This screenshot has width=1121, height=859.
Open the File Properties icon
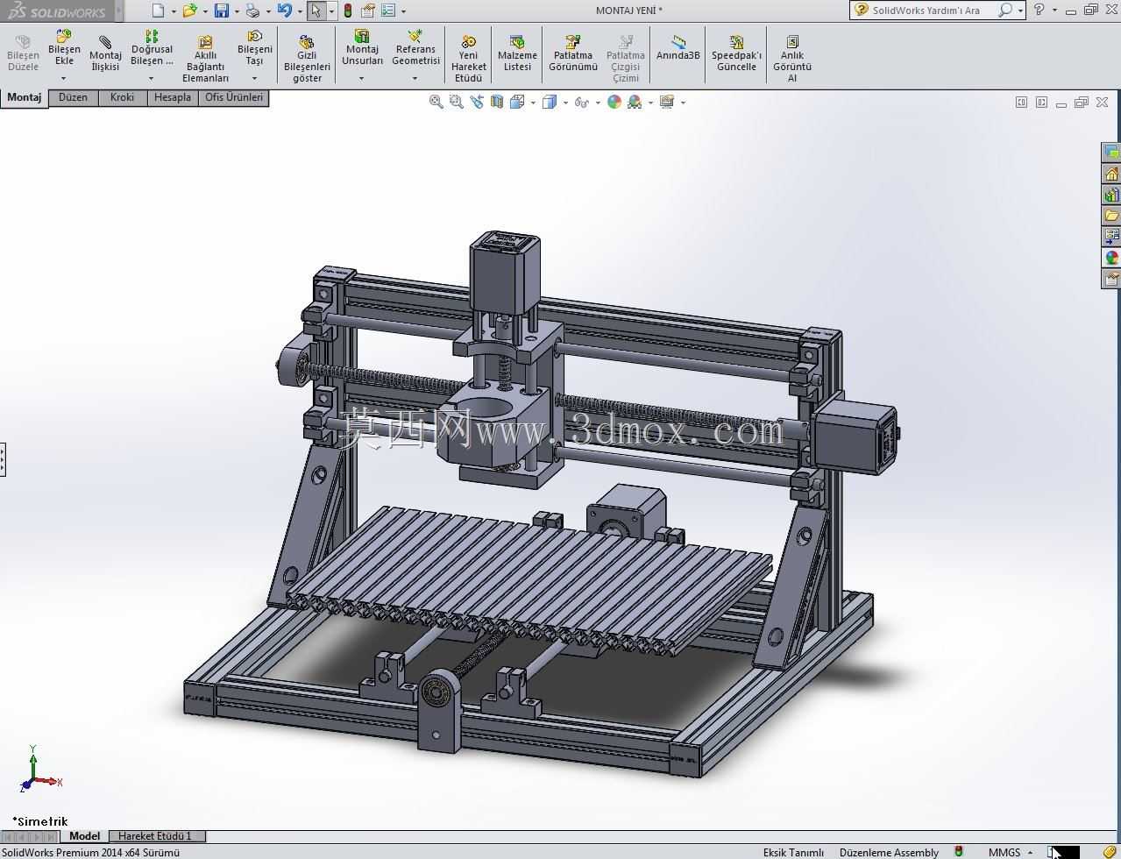(368, 11)
